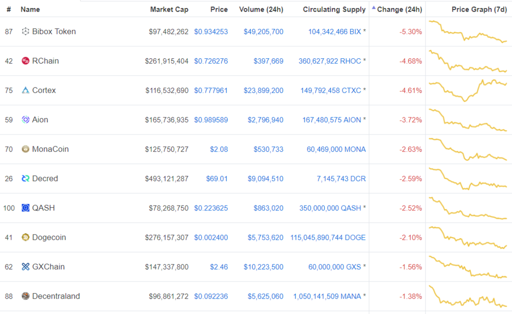Open the Dogecoin coin page

(49, 238)
